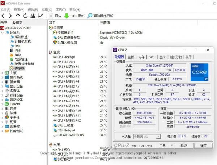
Task: Select the DMI tree item
Action: pyautogui.click(x=17, y=46)
